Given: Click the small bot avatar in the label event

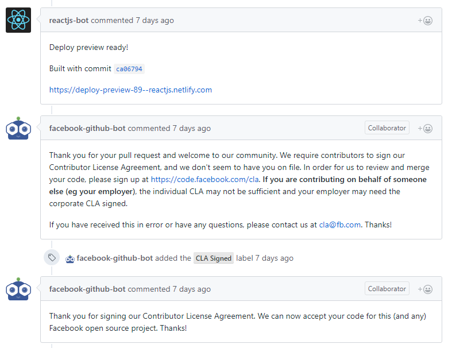Looking at the screenshot, I should tap(70, 258).
